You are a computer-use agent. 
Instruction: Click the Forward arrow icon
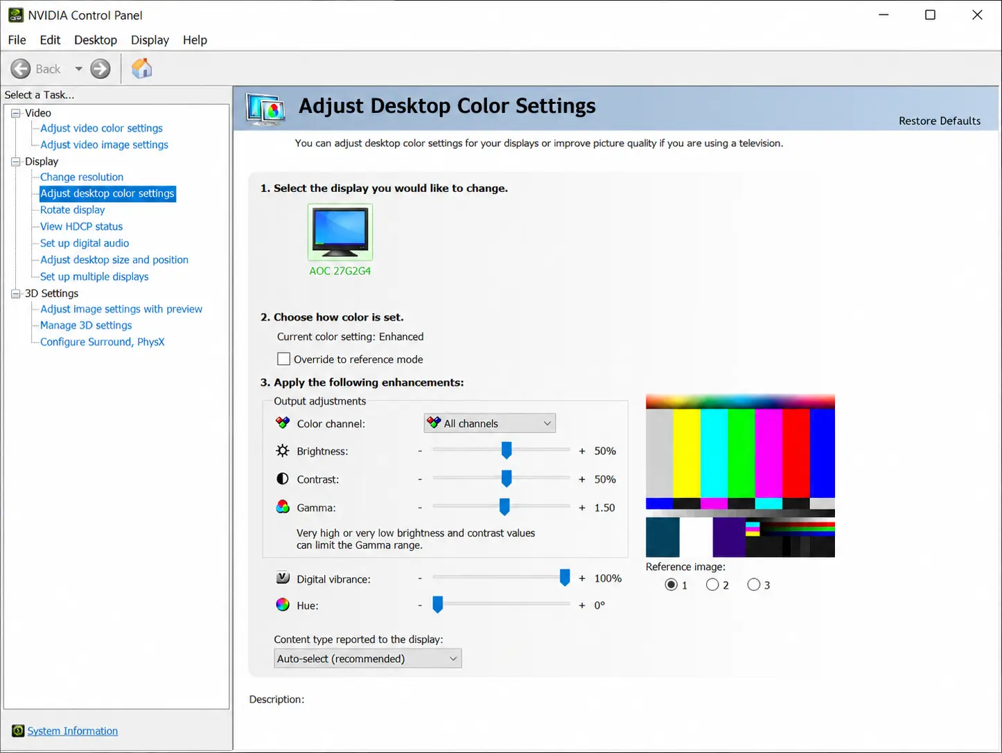point(100,69)
